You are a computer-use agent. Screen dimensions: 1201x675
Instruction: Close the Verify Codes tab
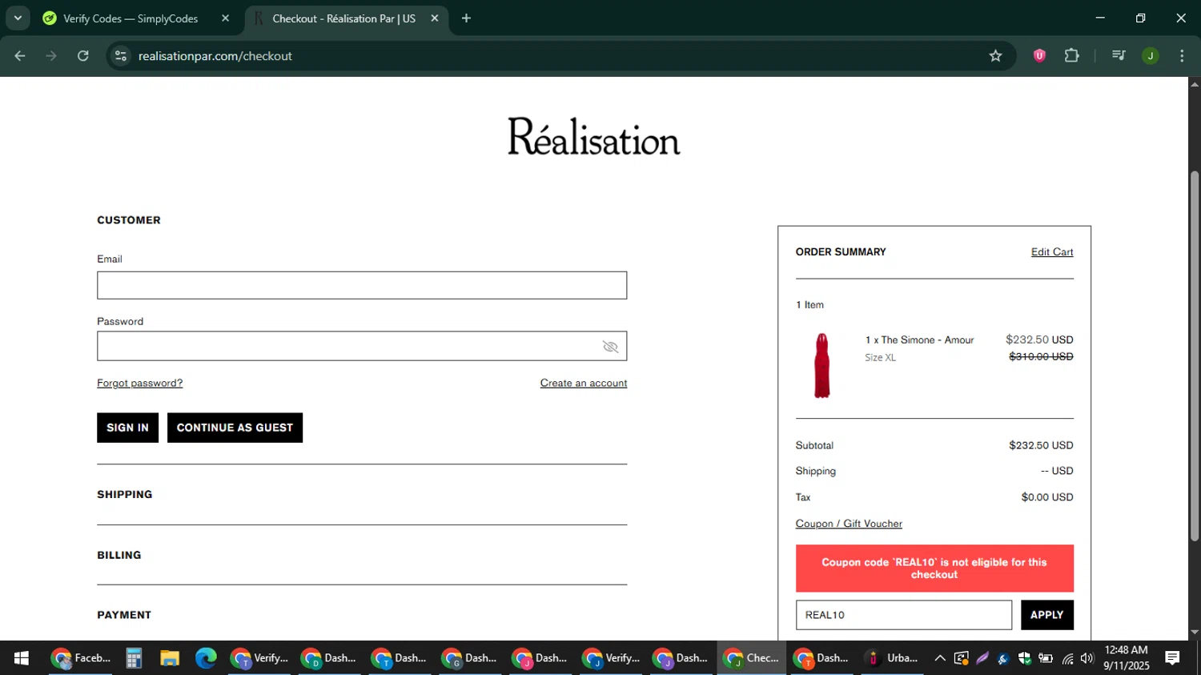click(225, 18)
